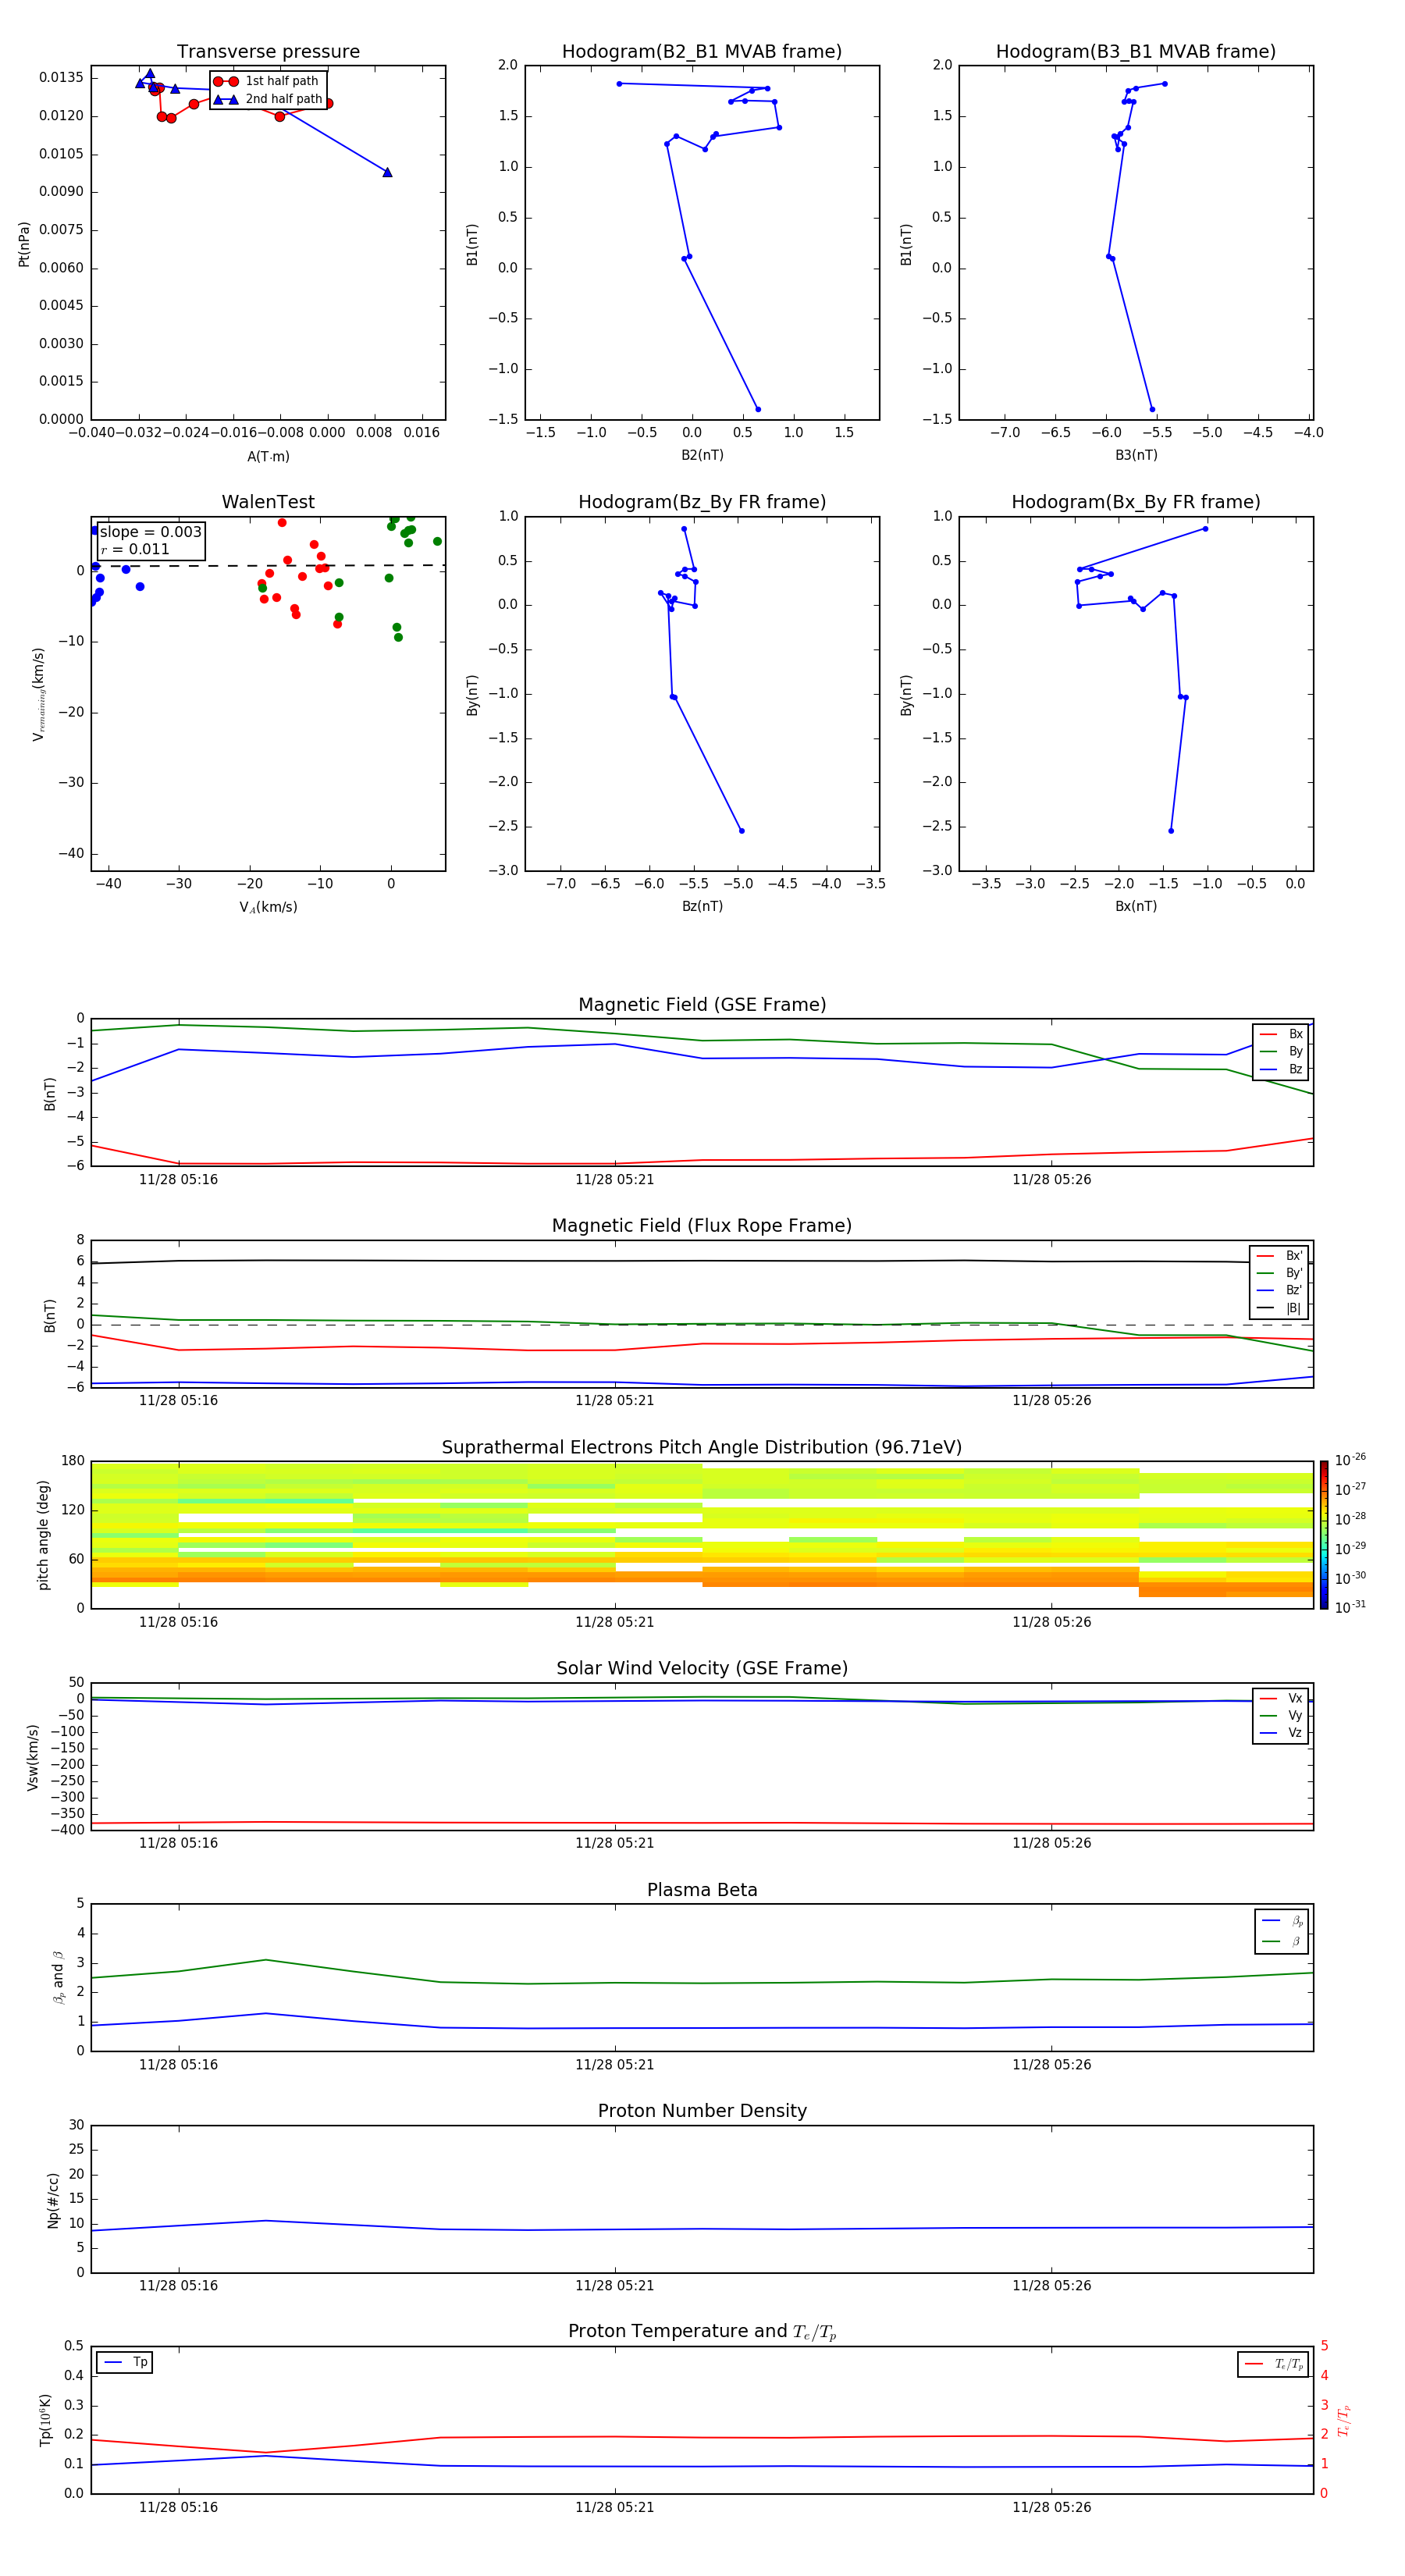
Task: Click the last blue triangle in Transverse pressure
Action: [387, 172]
